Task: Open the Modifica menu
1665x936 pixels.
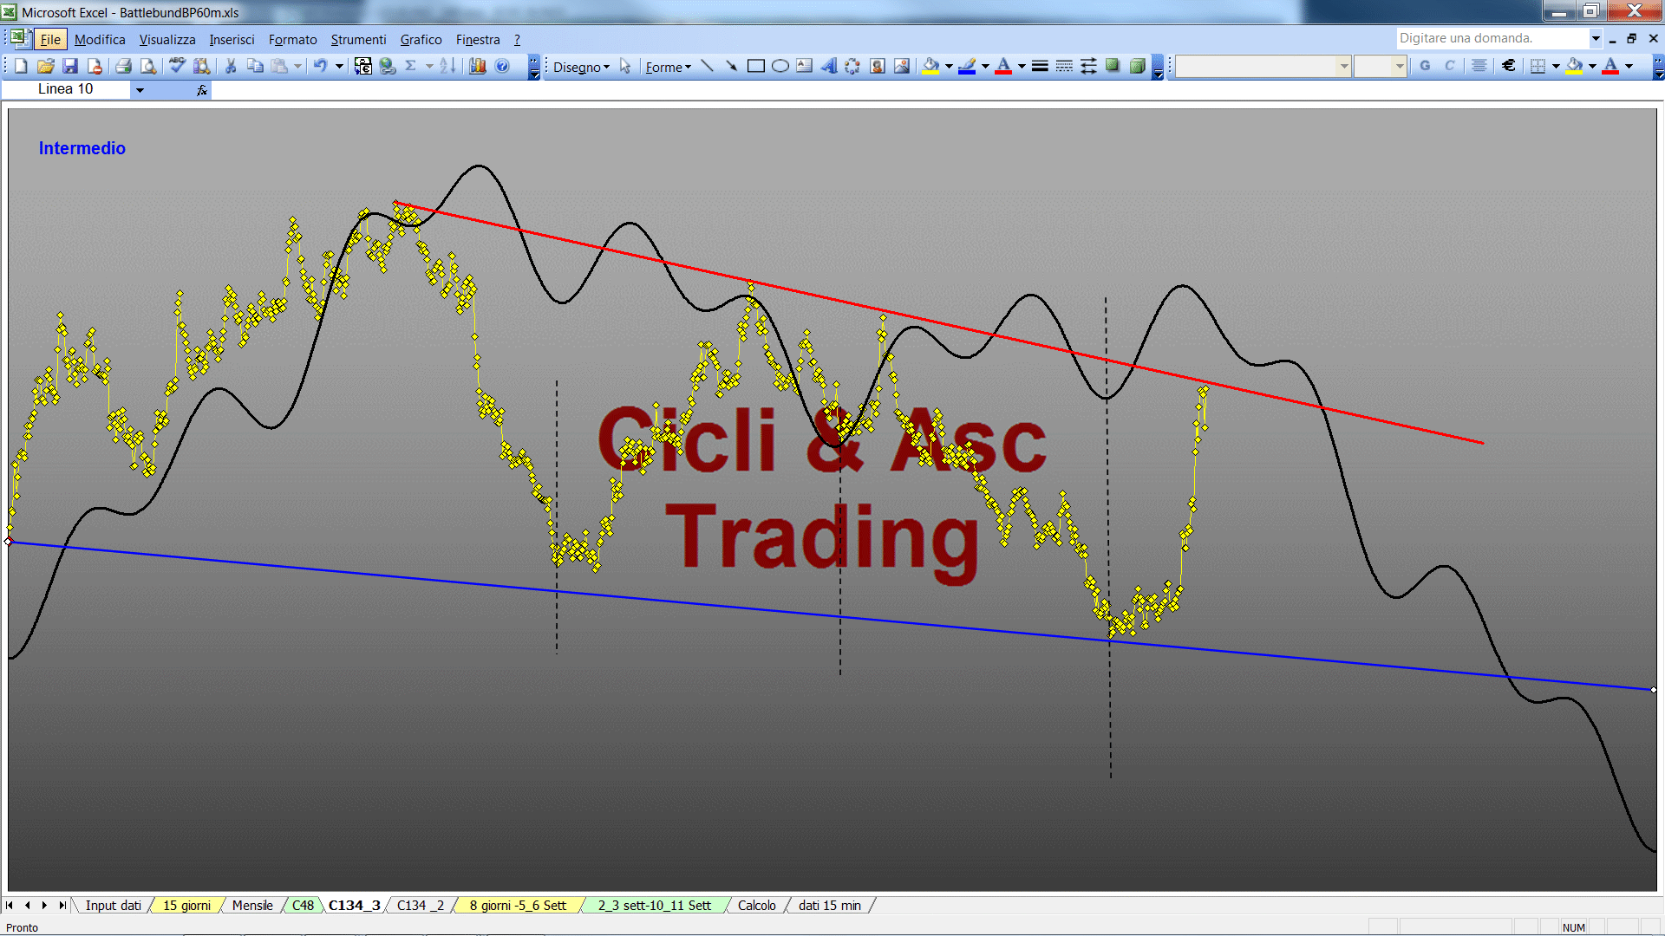Action: pyautogui.click(x=100, y=39)
